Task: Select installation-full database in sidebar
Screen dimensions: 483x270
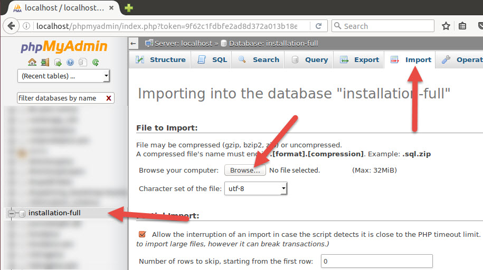Action: pos(54,213)
